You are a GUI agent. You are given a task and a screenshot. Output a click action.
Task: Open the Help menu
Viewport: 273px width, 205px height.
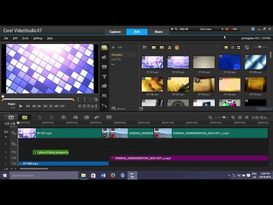[50, 38]
